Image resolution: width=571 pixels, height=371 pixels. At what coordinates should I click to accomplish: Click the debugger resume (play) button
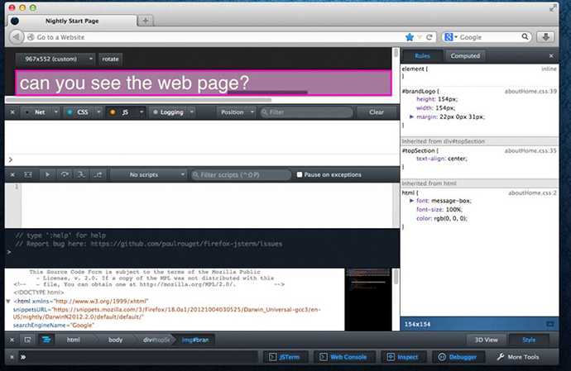tap(47, 174)
